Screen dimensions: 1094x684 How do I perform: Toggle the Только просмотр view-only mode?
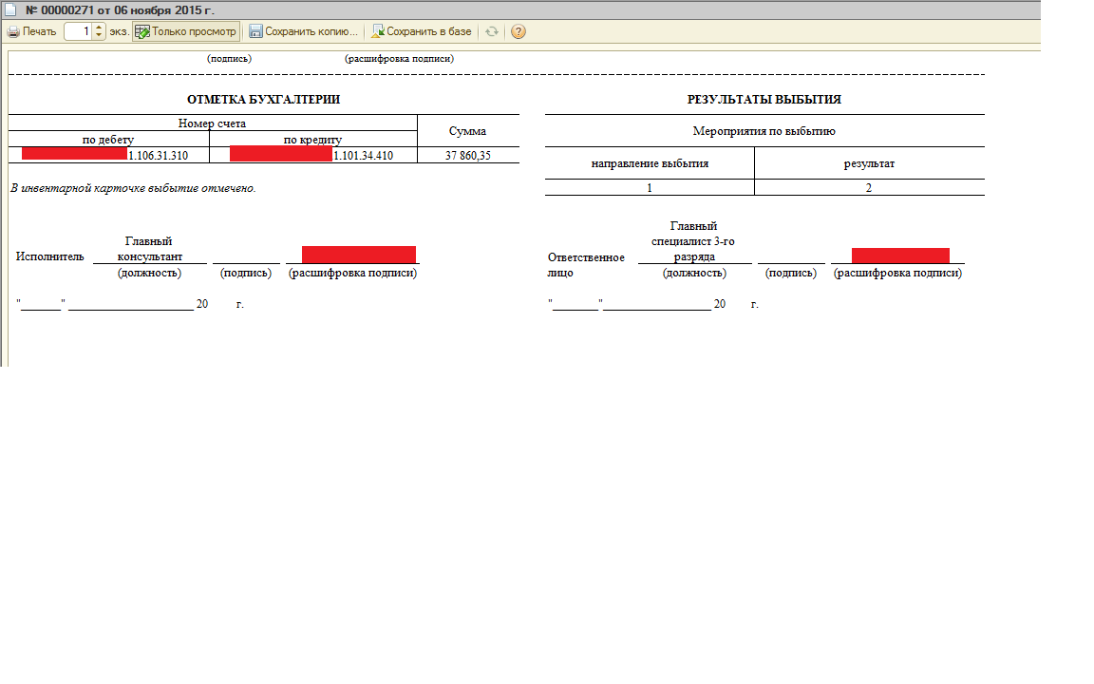[x=186, y=31]
